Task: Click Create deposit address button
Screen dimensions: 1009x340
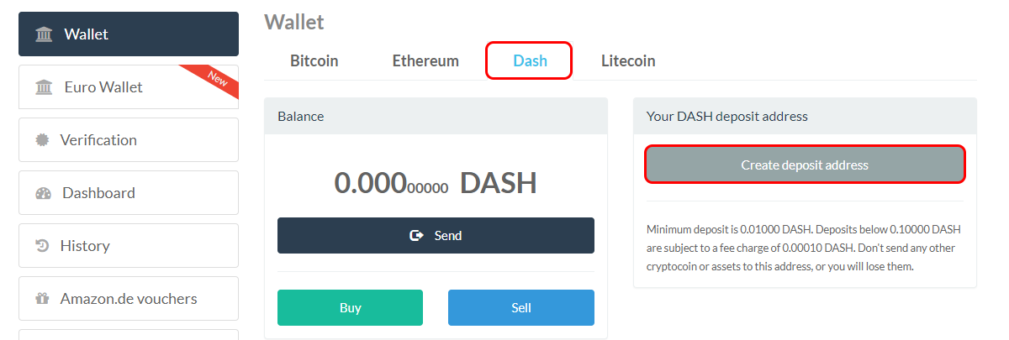Action: click(x=805, y=165)
